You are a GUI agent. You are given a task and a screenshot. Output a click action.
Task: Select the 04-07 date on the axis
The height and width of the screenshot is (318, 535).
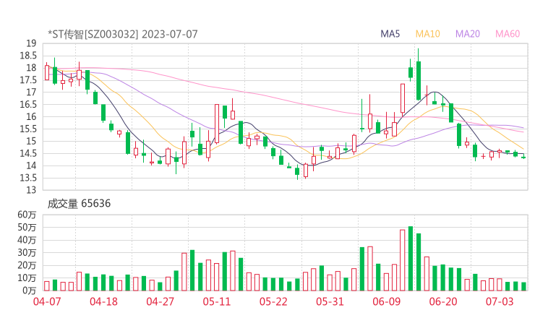click(47, 301)
